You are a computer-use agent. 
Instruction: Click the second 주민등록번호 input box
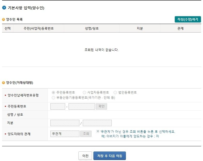(82, 107)
